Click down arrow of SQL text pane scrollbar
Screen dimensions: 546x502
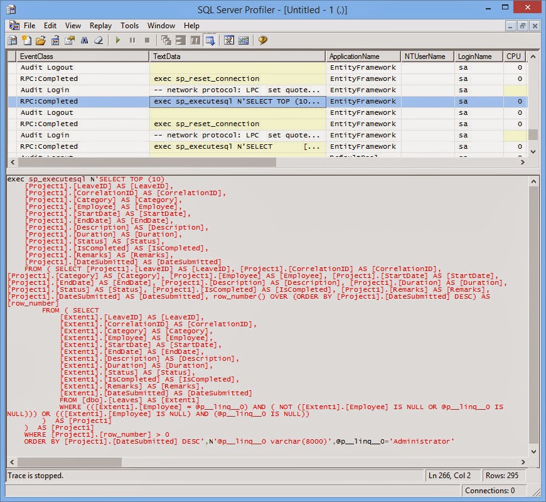click(534, 452)
